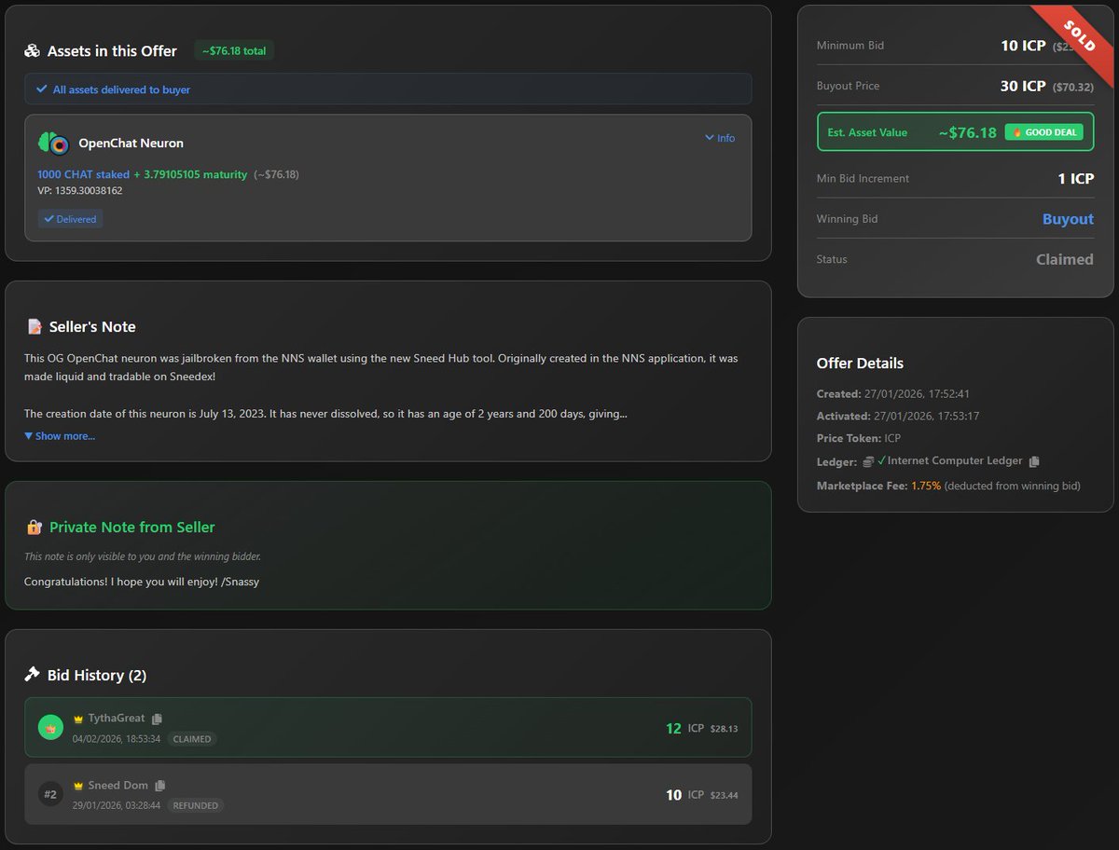Copy TythaGreat's principal with the copy icon
Viewport: 1119px width, 850px height.
pos(157,719)
